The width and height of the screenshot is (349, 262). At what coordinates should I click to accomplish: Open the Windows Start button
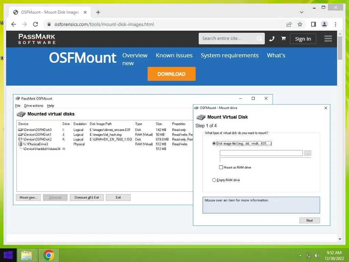coord(8,255)
